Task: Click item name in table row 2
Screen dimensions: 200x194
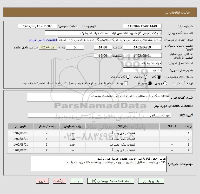Action: (x=122, y=139)
